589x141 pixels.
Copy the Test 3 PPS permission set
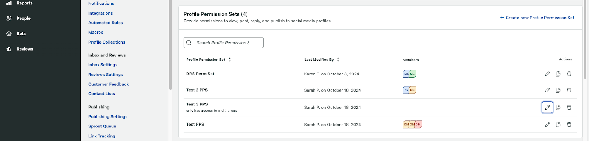pos(558,107)
